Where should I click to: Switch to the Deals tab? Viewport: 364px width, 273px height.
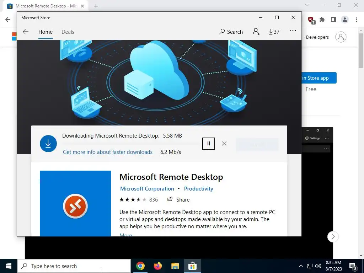(x=68, y=32)
